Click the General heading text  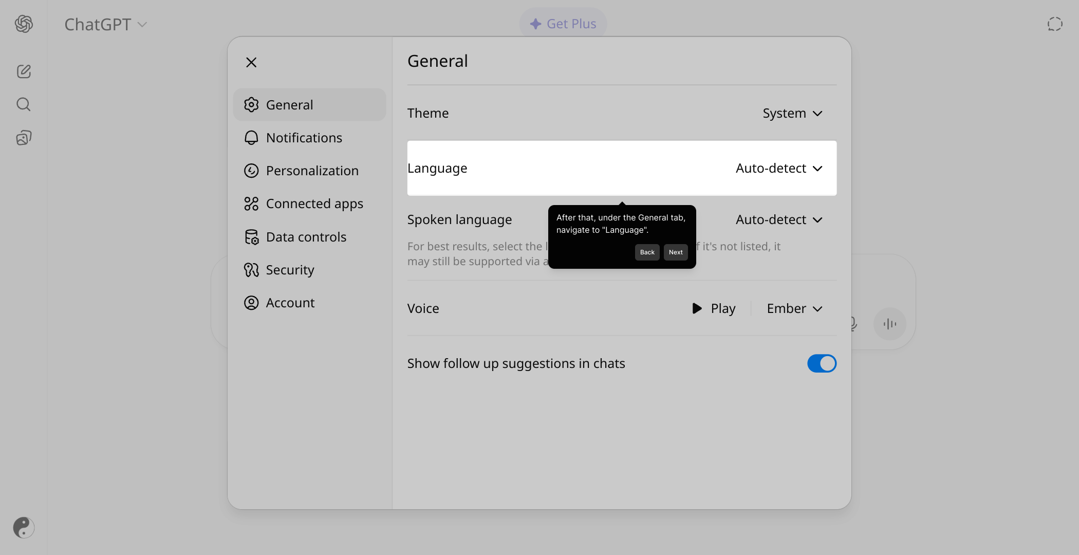(x=438, y=61)
